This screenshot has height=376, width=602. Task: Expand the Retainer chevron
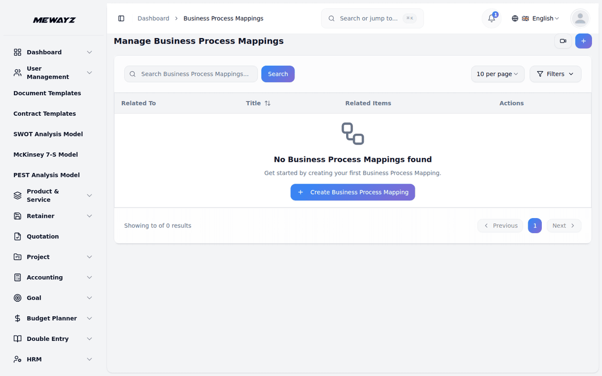pos(89,216)
